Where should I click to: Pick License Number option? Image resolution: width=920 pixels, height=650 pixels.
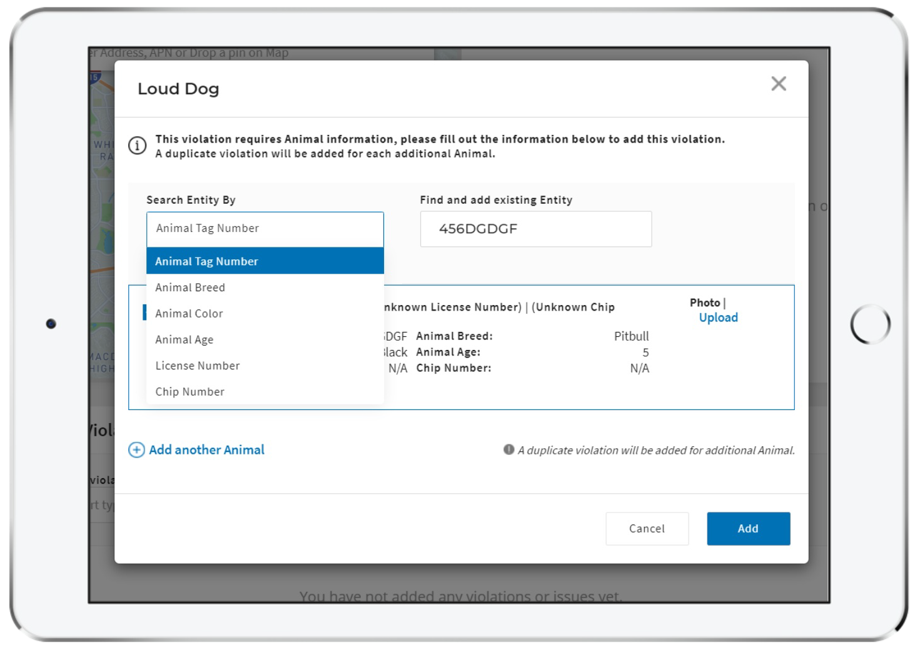coord(265,366)
